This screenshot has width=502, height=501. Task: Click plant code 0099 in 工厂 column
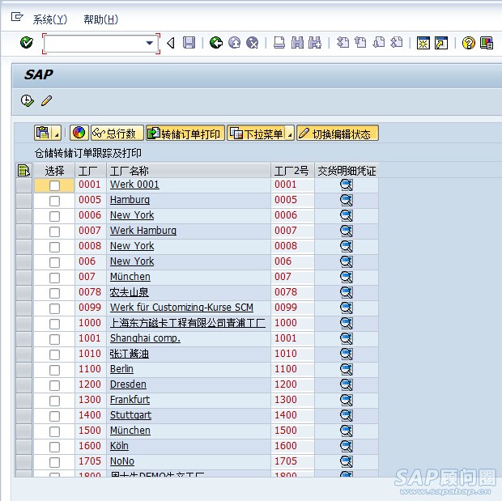pyautogui.click(x=90, y=308)
